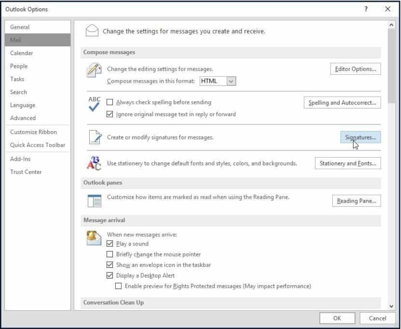Click the signature page-with-pen icon
The image size is (401, 329).
[x=93, y=137]
